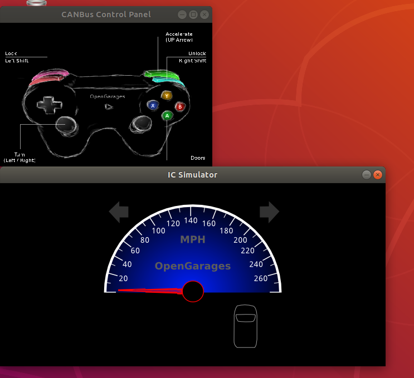Click the blue X button on the controller
The width and height of the screenshot is (414, 378).
click(153, 106)
